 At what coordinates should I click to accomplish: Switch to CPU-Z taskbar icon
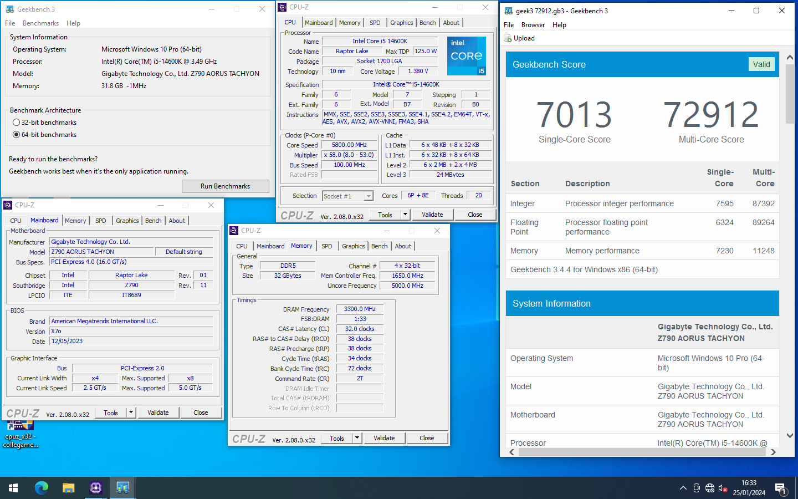(x=96, y=488)
